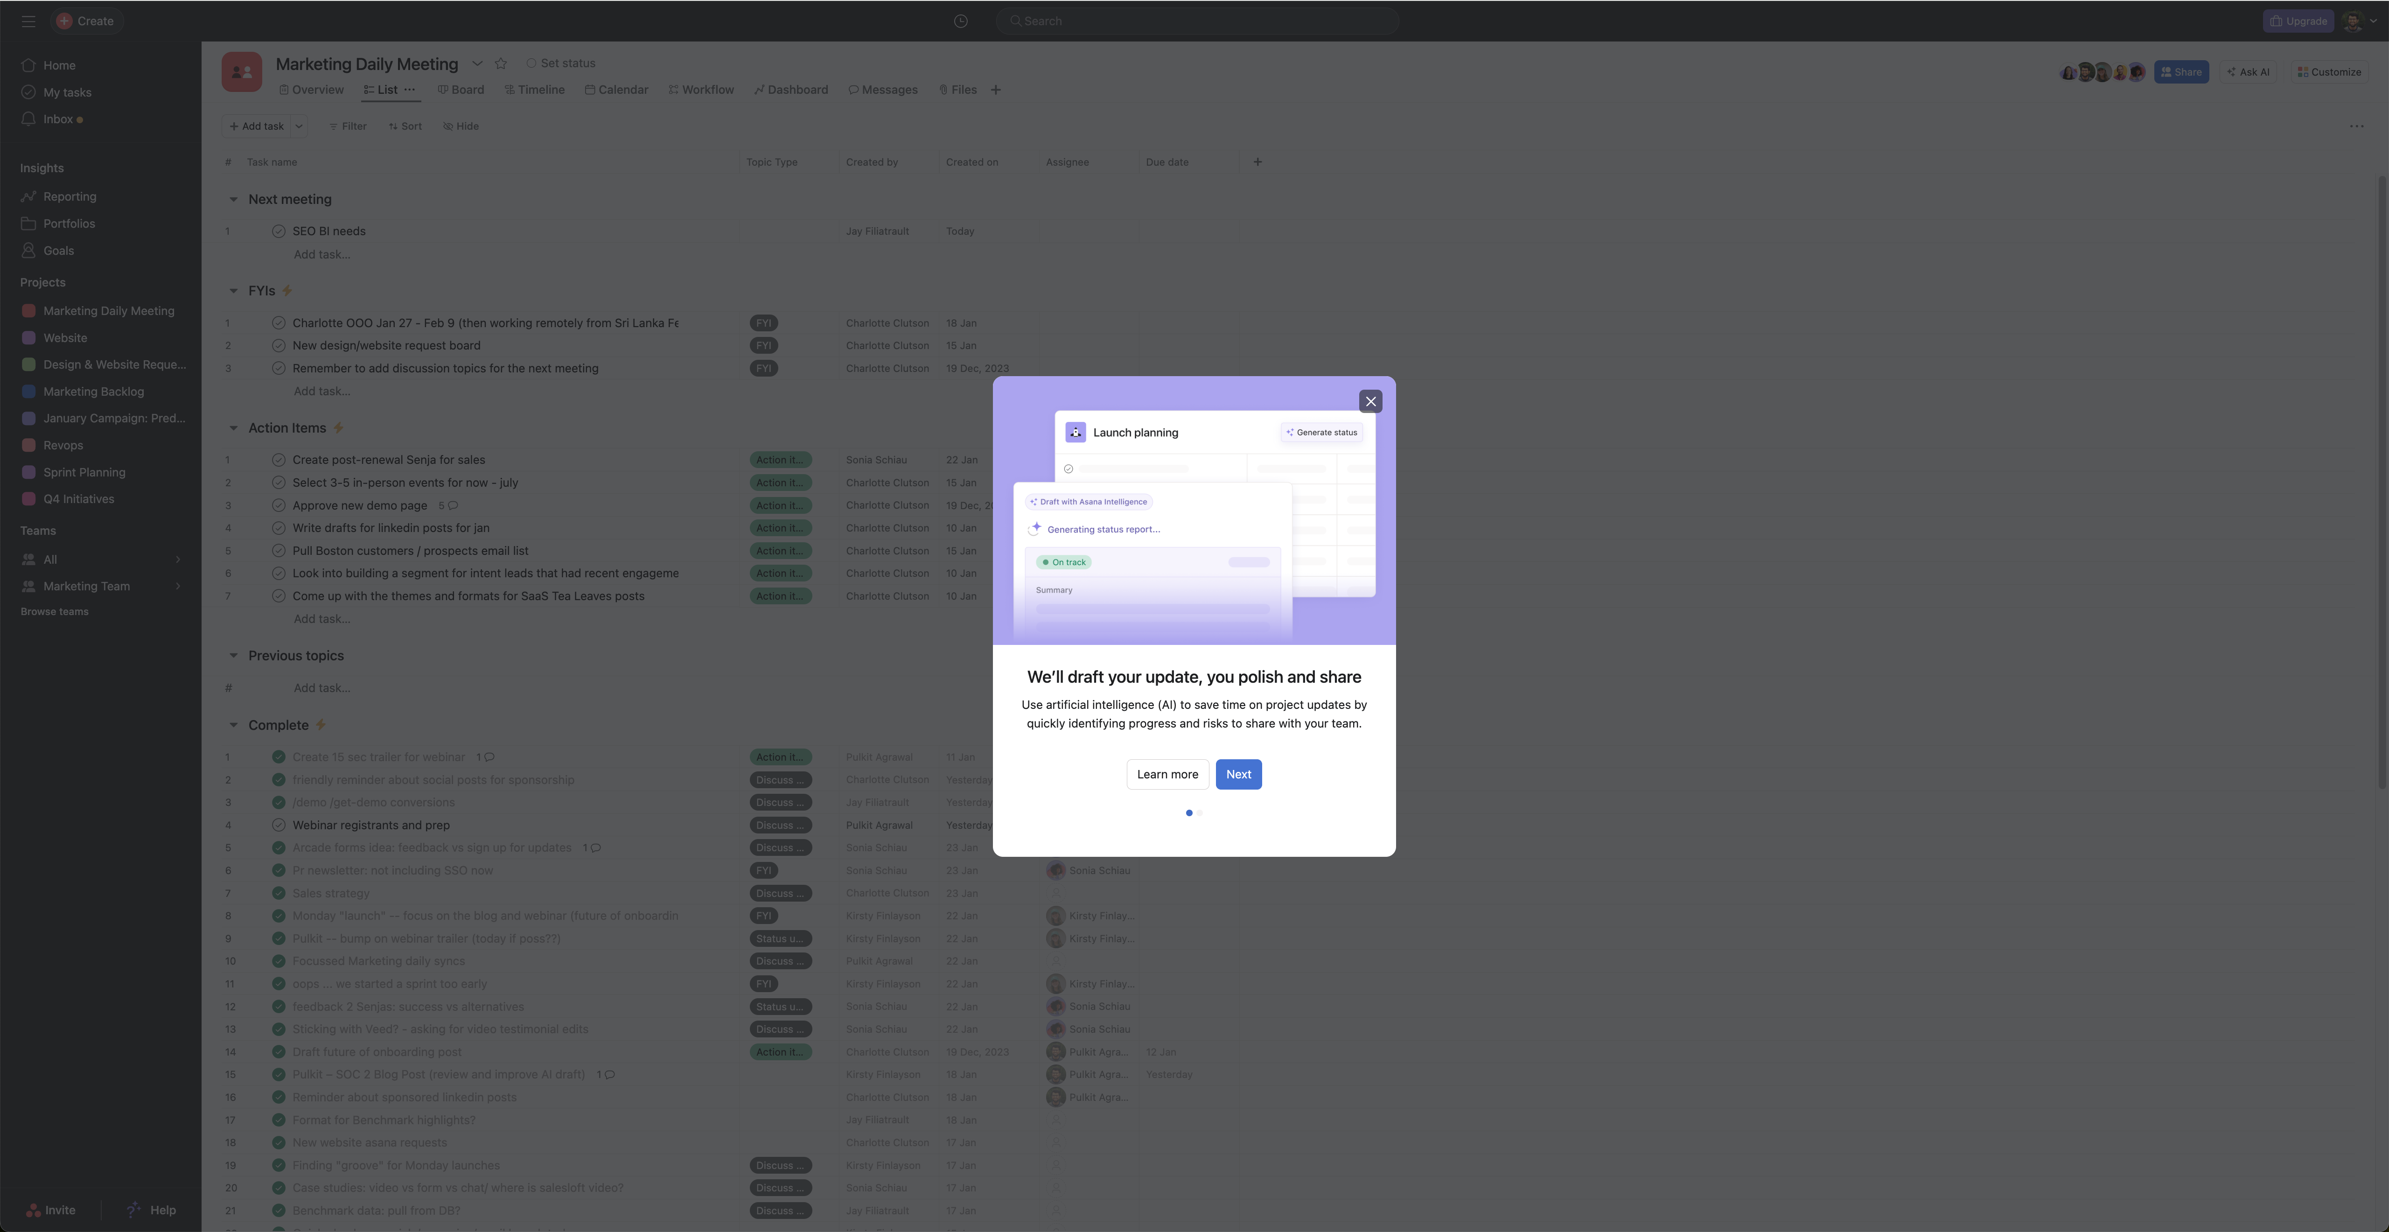
Task: Click Add task button
Action: click(257, 126)
